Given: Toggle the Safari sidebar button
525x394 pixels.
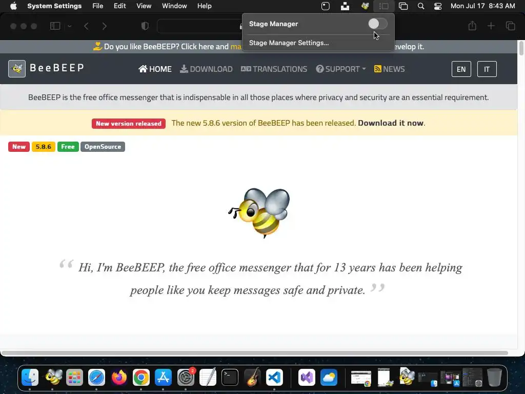Looking at the screenshot, I should coord(55,26).
